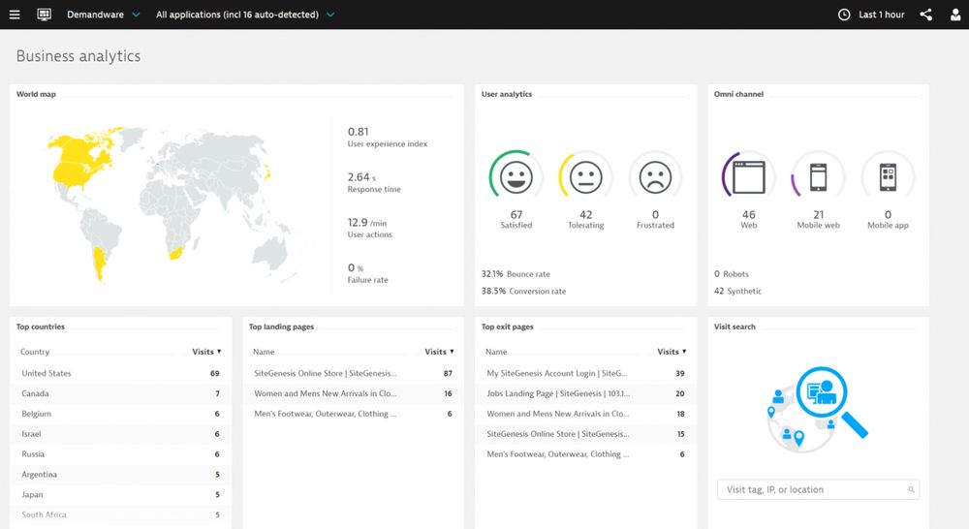
Task: Open My SiteGenesis Account Login exit page
Action: pos(556,373)
